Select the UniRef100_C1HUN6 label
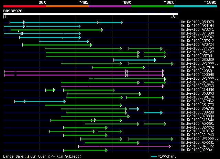Image resolution: width=220 pixels, height=159 pixels. pos(197,90)
